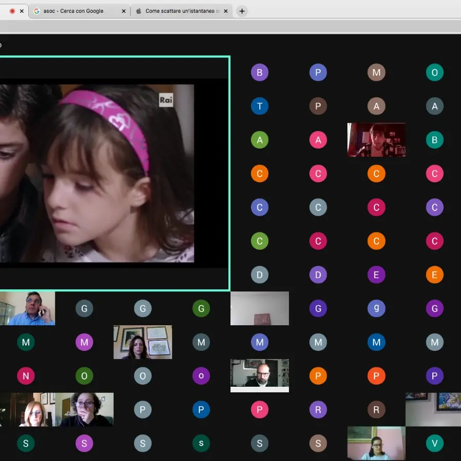Click the lowercase g participant avatar

pyautogui.click(x=376, y=308)
